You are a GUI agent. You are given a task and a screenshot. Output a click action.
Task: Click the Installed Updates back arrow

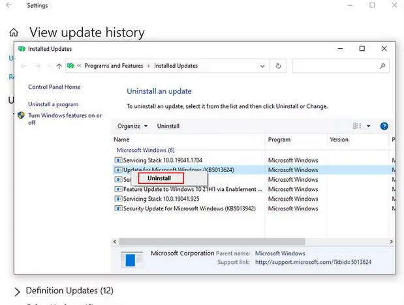point(23,66)
